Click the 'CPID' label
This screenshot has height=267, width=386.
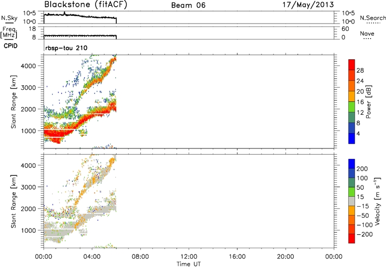(x=11, y=46)
